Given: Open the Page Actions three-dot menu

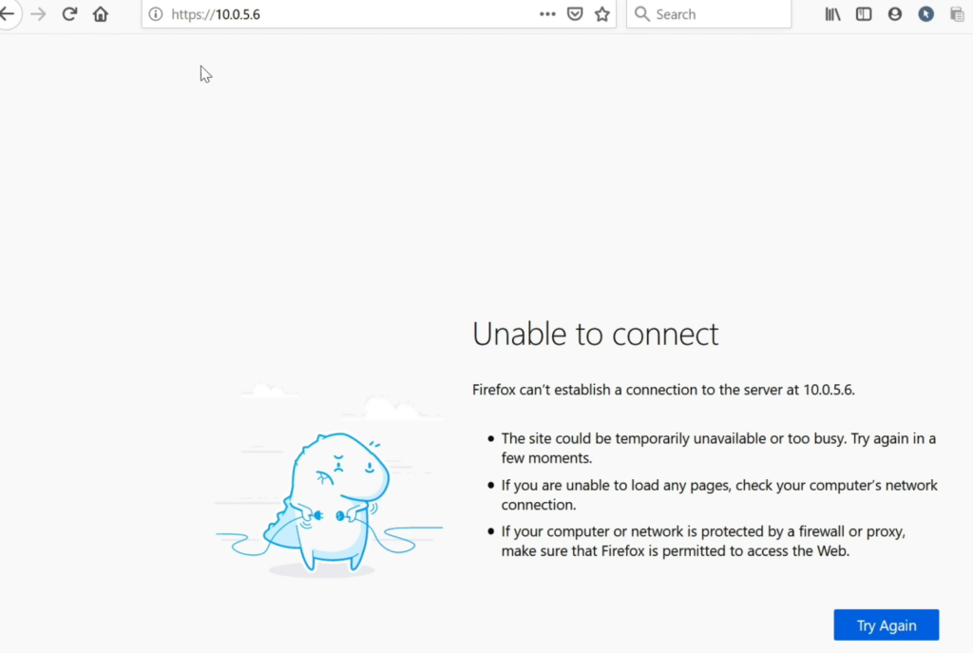Looking at the screenshot, I should click(x=547, y=14).
